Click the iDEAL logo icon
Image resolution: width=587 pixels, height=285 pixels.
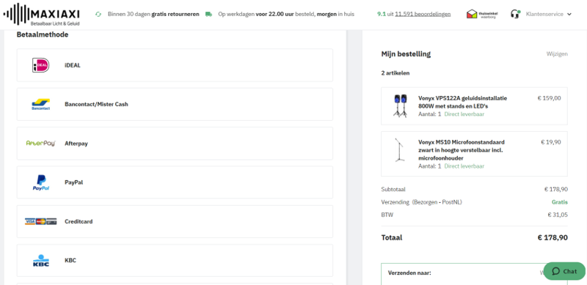(40, 65)
